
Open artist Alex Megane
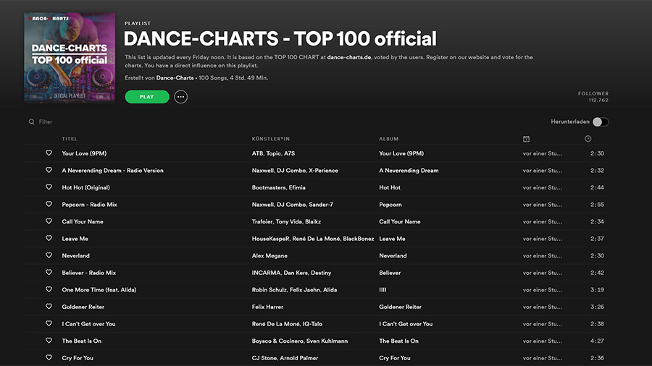click(x=269, y=255)
